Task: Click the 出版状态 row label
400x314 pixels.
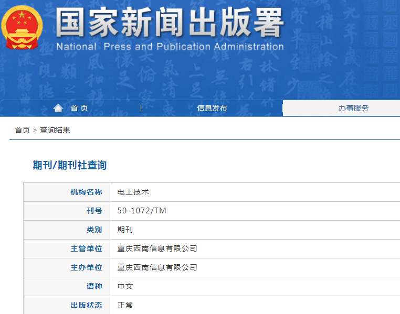Action: [x=86, y=305]
